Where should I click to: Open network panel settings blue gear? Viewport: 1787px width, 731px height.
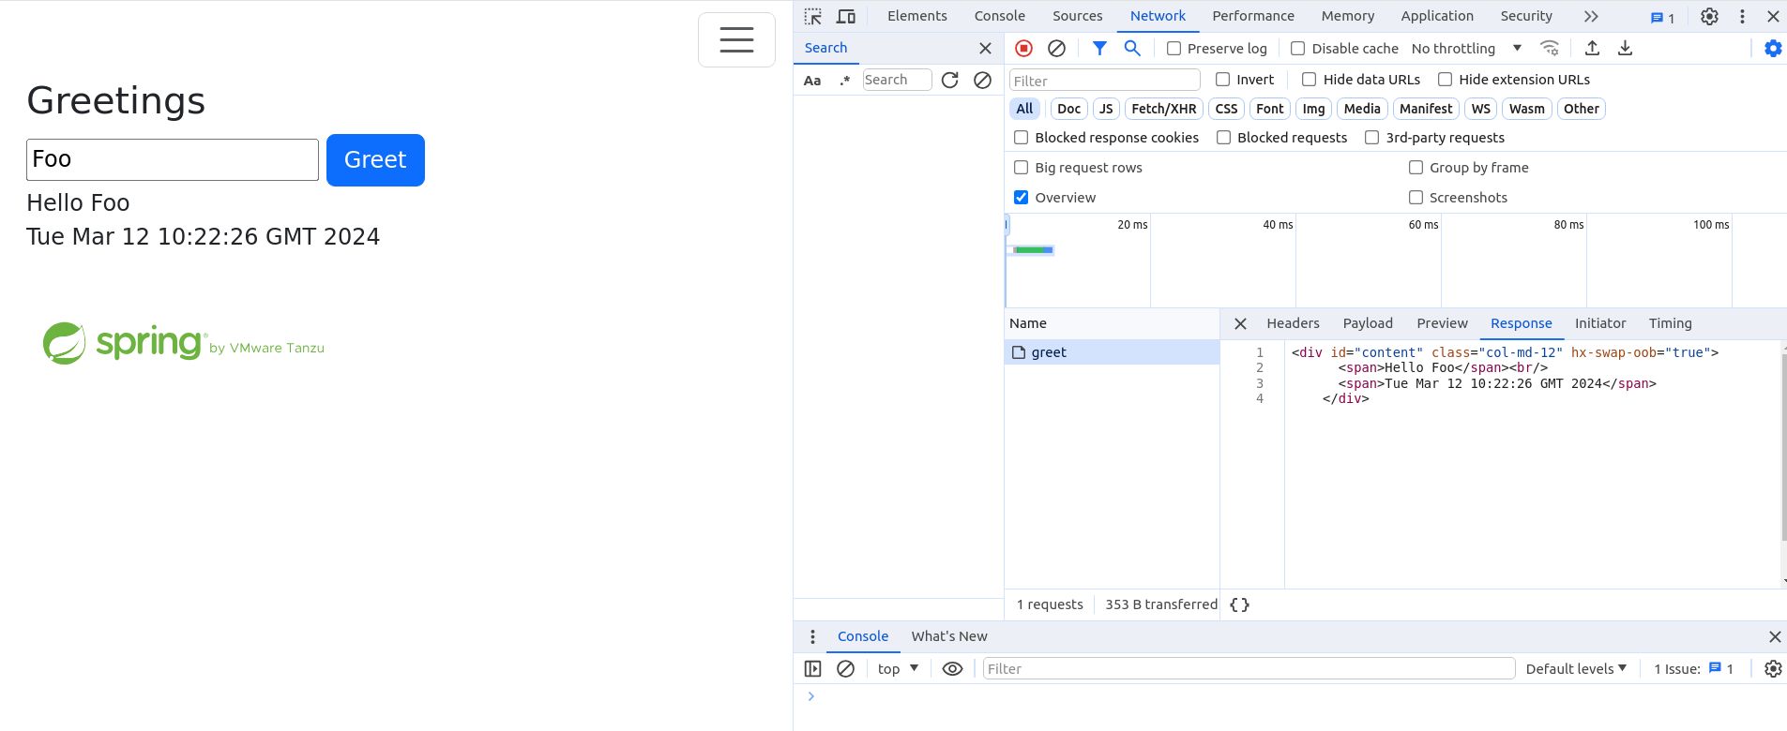coord(1773,48)
